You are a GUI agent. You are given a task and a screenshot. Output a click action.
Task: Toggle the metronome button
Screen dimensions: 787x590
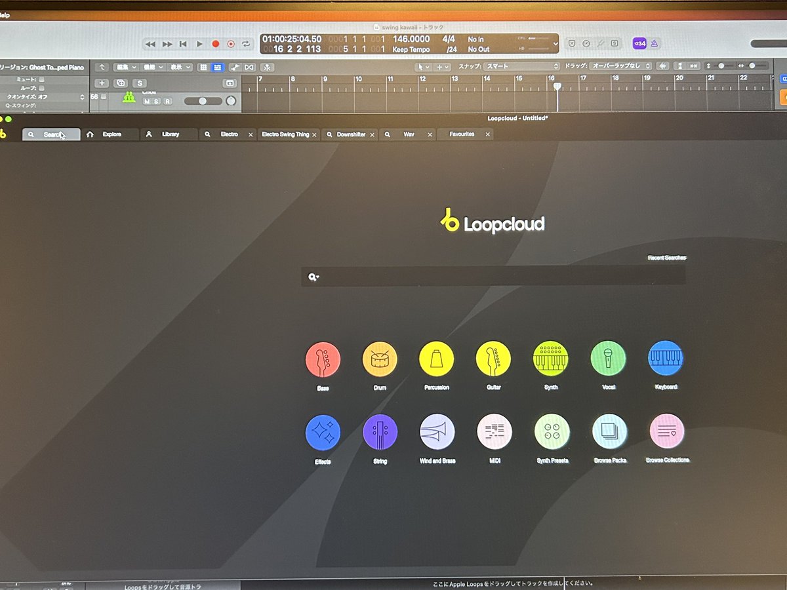[654, 43]
